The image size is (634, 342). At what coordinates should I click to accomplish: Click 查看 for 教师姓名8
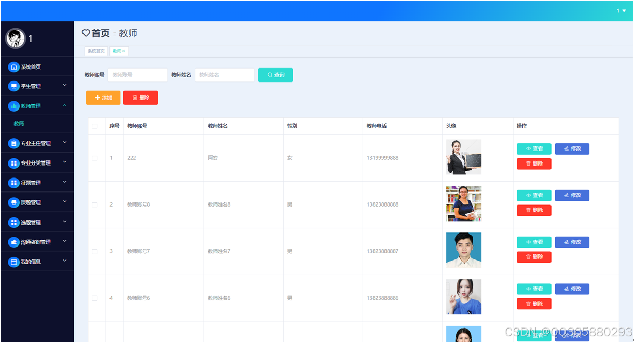click(x=534, y=196)
